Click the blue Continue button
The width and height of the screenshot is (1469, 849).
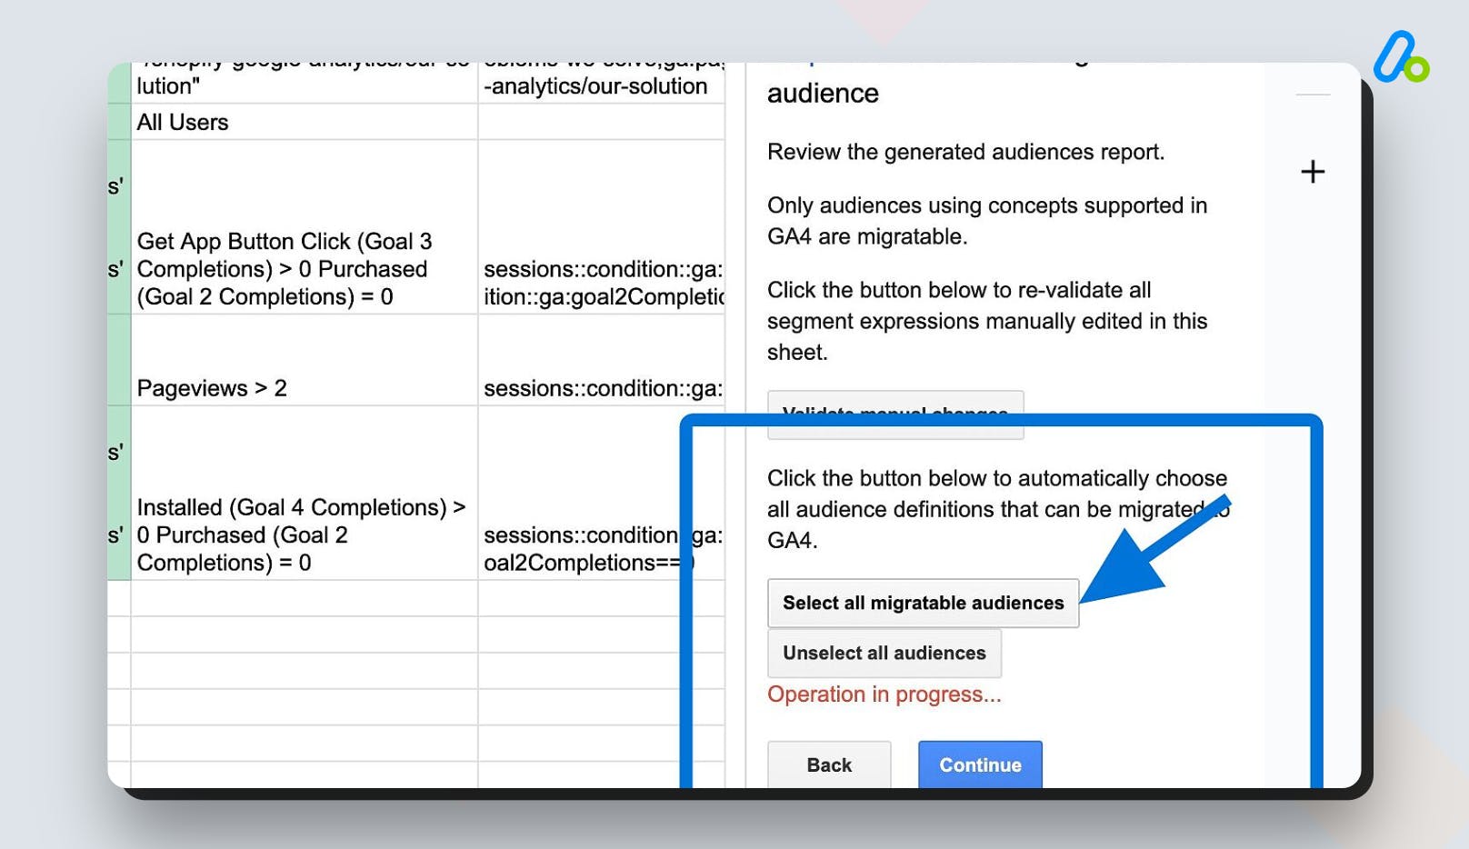[980, 764]
